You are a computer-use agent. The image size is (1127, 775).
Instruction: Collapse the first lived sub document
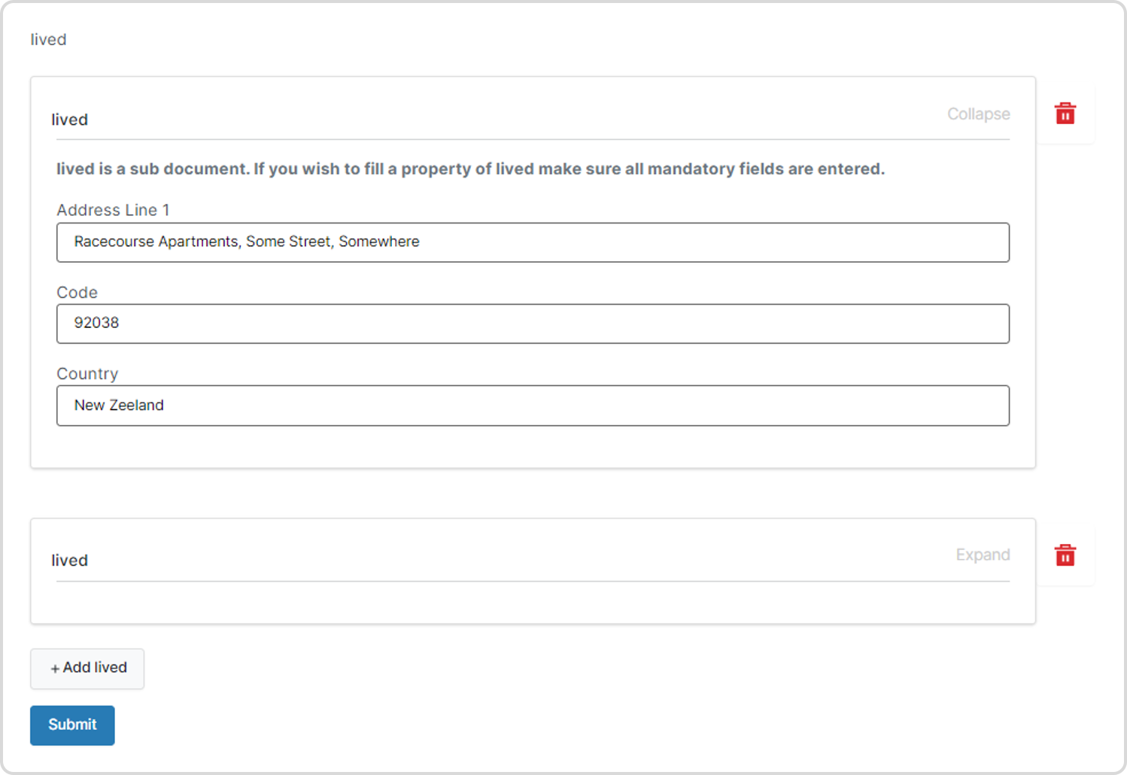tap(978, 114)
